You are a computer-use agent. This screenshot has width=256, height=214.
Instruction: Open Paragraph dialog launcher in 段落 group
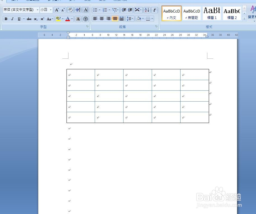pos(157,26)
